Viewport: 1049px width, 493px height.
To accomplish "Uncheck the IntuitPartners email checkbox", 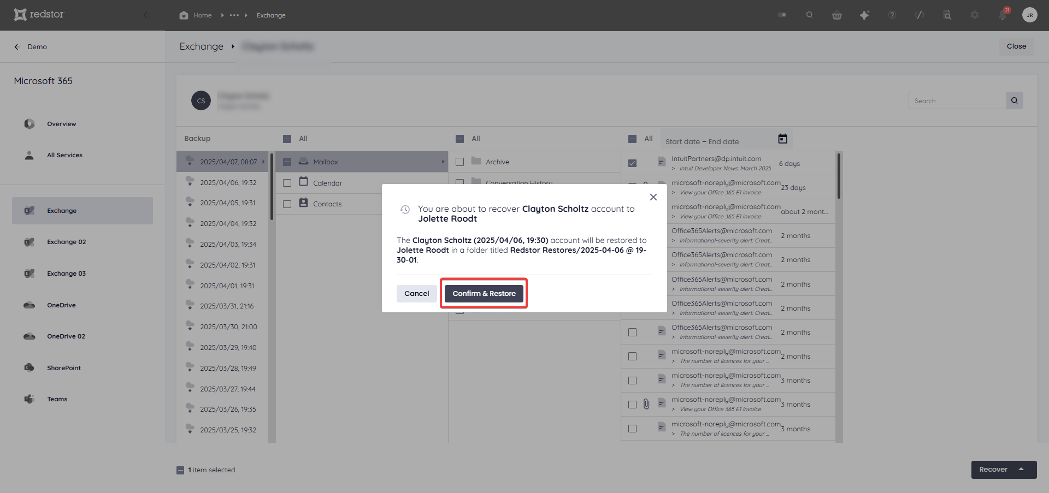I will point(632,163).
